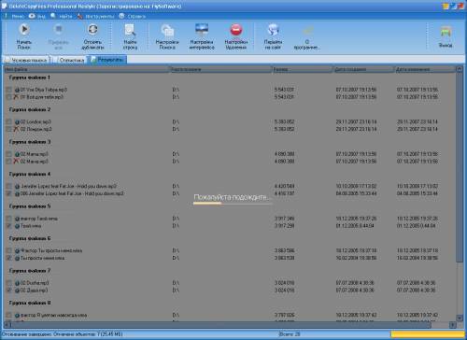The height and width of the screenshot is (340, 467).
Task: Sort by the Size column header
Action: click(x=302, y=69)
